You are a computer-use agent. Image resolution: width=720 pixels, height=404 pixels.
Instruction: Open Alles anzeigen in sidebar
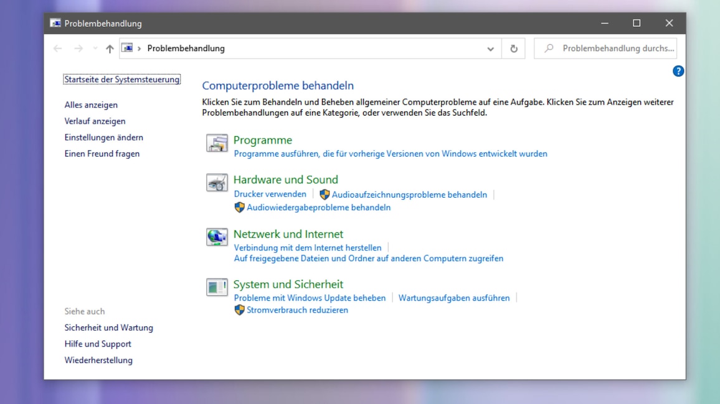(91, 105)
